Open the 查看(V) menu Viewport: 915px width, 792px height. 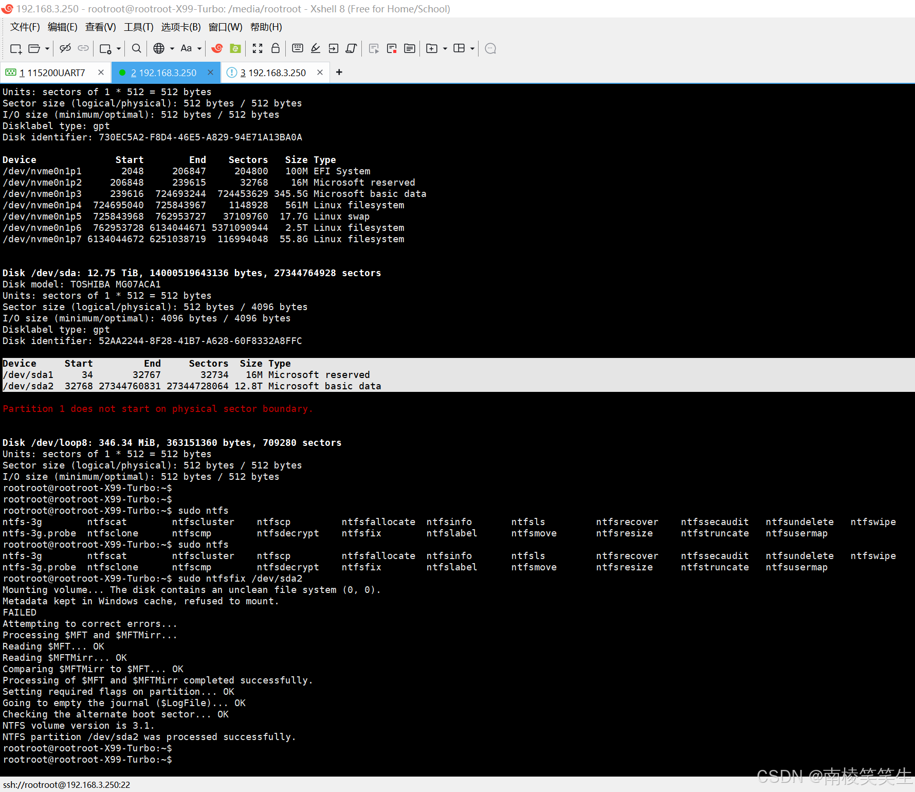[x=100, y=27]
